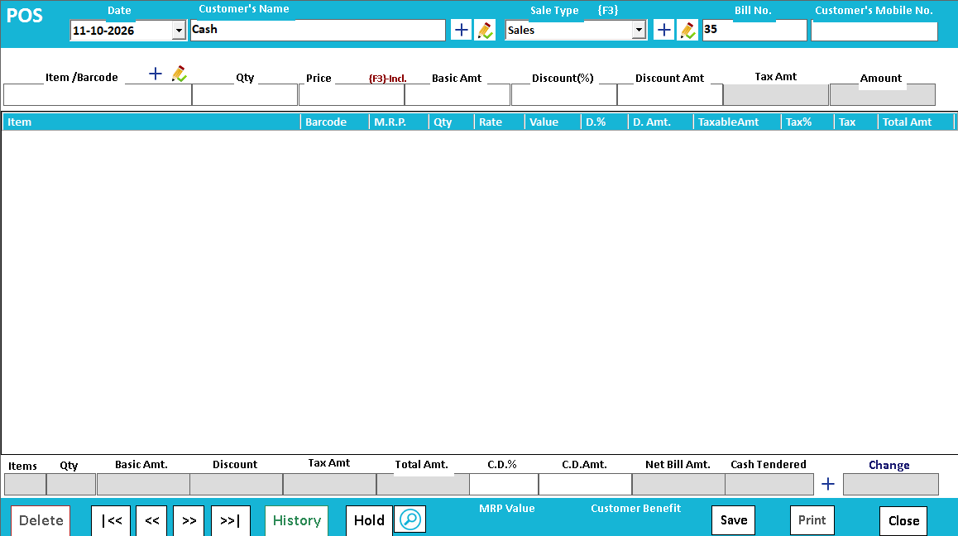Go to next bill with >> button

(x=189, y=521)
